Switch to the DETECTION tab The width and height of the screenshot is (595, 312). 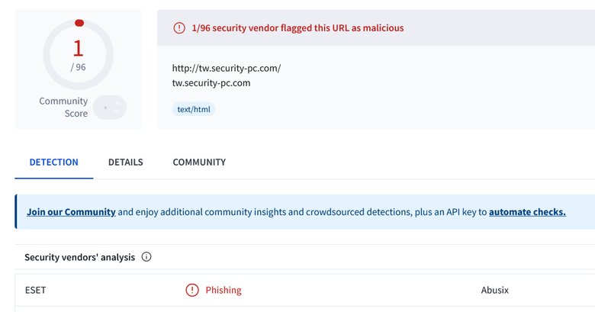pos(54,162)
